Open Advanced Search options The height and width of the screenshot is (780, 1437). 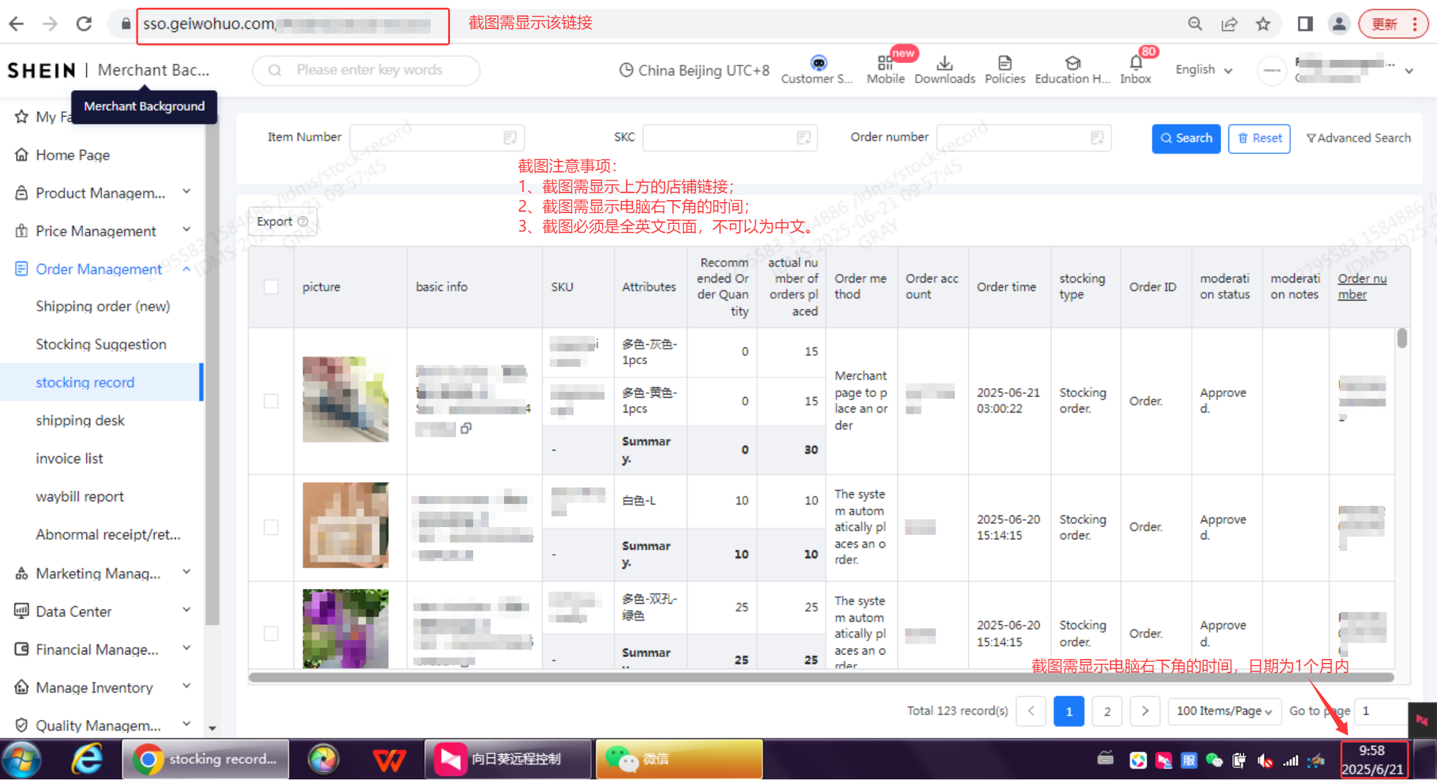tap(1358, 138)
